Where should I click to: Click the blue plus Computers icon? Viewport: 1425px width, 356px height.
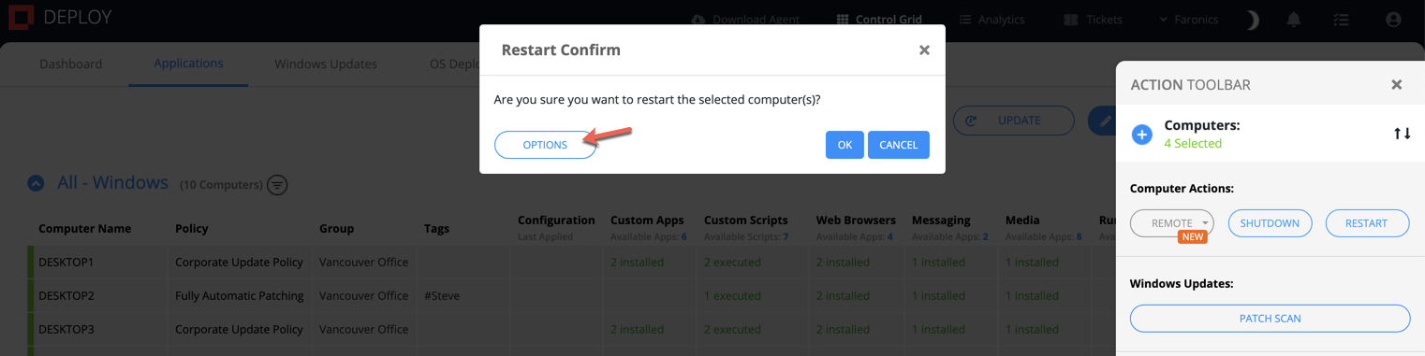(1141, 135)
